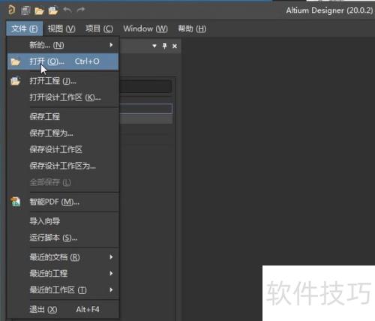Click the greyed 全部保存 (L) entry

point(63,182)
